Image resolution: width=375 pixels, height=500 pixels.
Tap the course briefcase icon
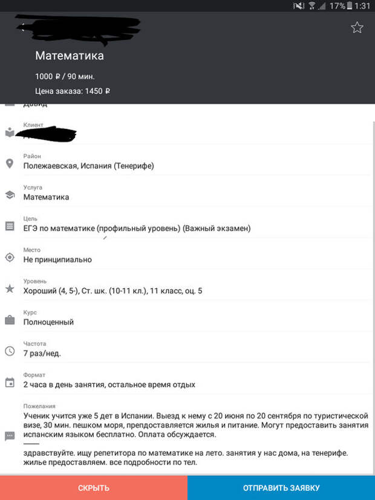[x=10, y=320]
